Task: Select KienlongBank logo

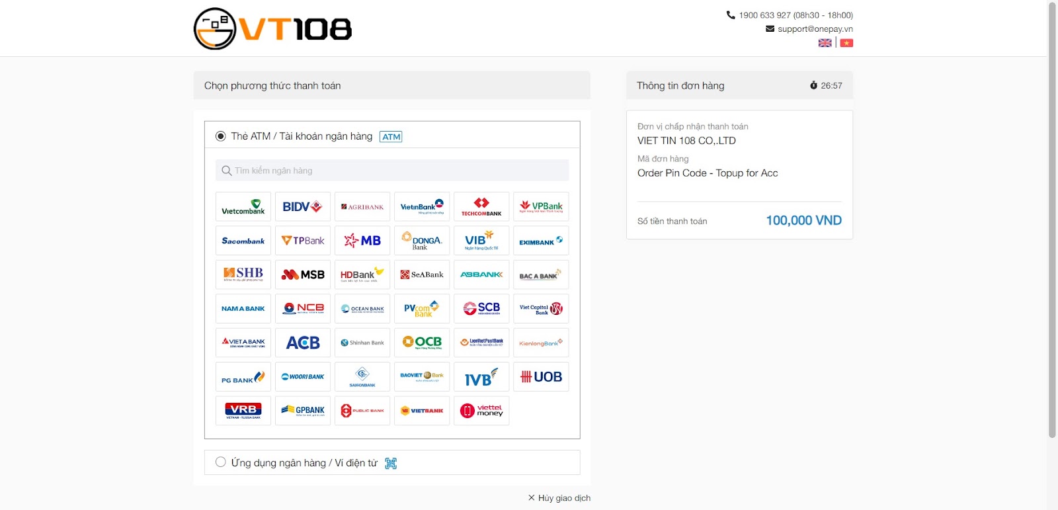Action: [x=541, y=343]
